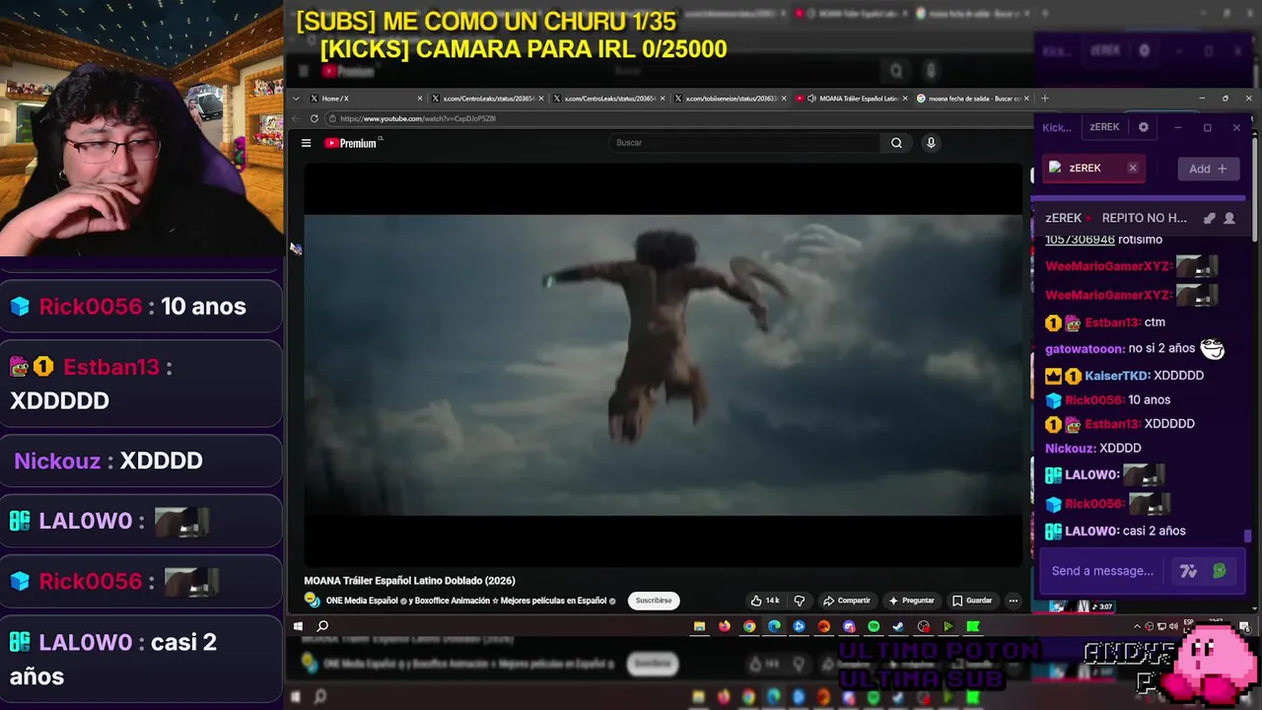1262x710 pixels.
Task: Close the Home / X tab
Action: click(x=420, y=99)
